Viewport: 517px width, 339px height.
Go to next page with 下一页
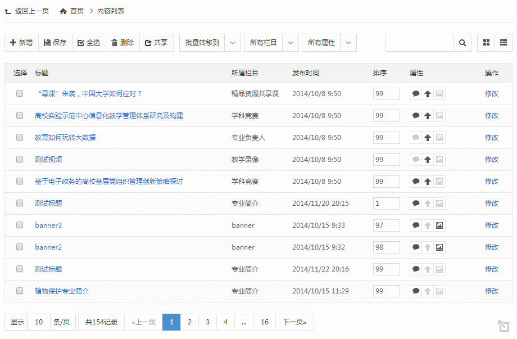(294, 322)
